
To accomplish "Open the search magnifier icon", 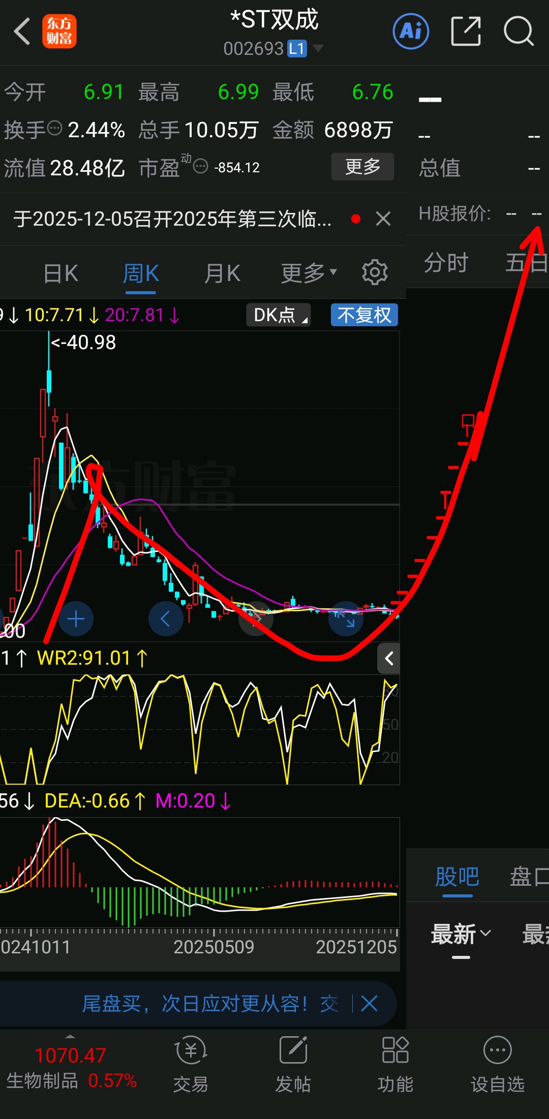I will click(x=518, y=32).
